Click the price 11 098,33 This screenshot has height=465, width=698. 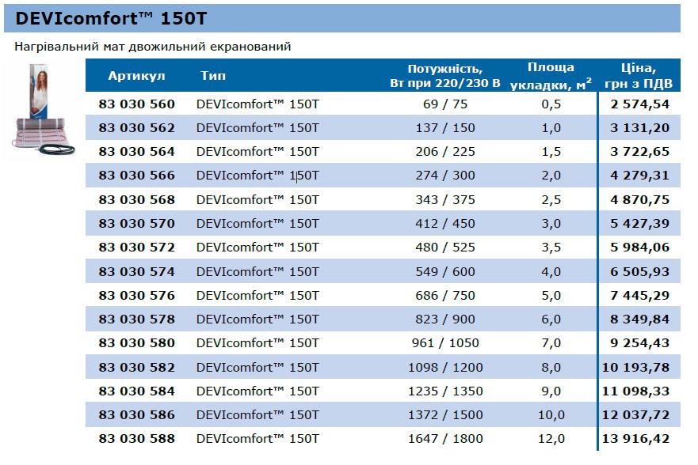pyautogui.click(x=635, y=391)
